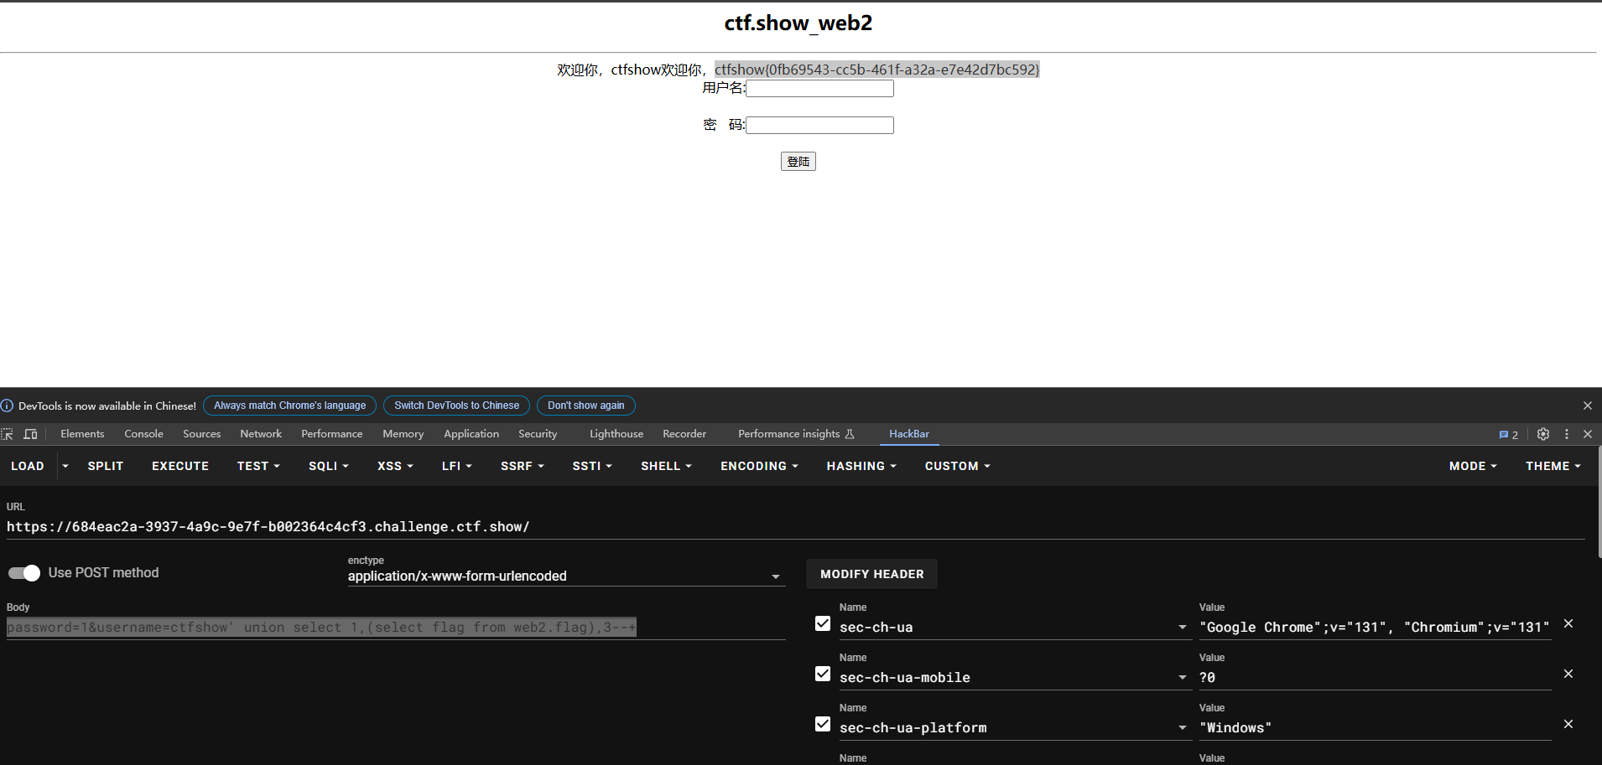Remove the sec-ch-ua header row
The width and height of the screenshot is (1602, 765).
pyautogui.click(x=1568, y=624)
